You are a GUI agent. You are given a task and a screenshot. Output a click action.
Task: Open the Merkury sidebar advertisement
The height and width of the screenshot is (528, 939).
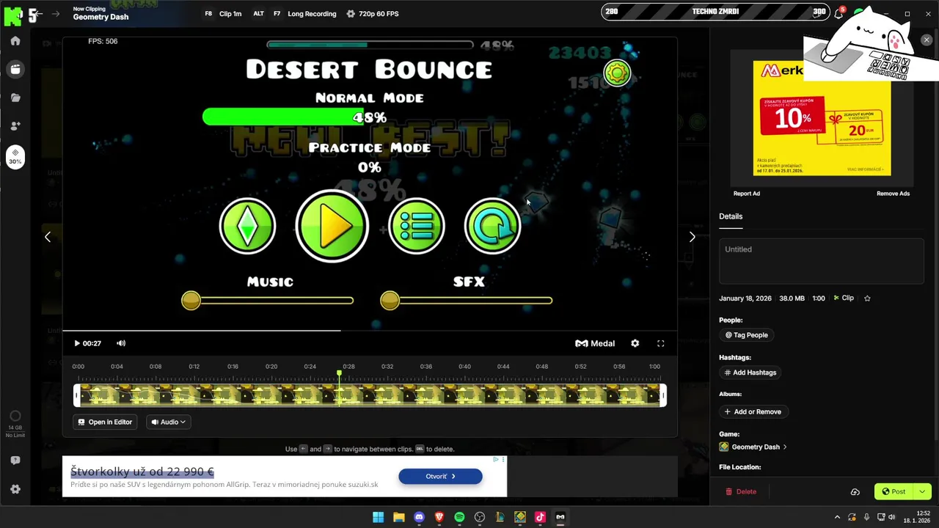point(822,118)
